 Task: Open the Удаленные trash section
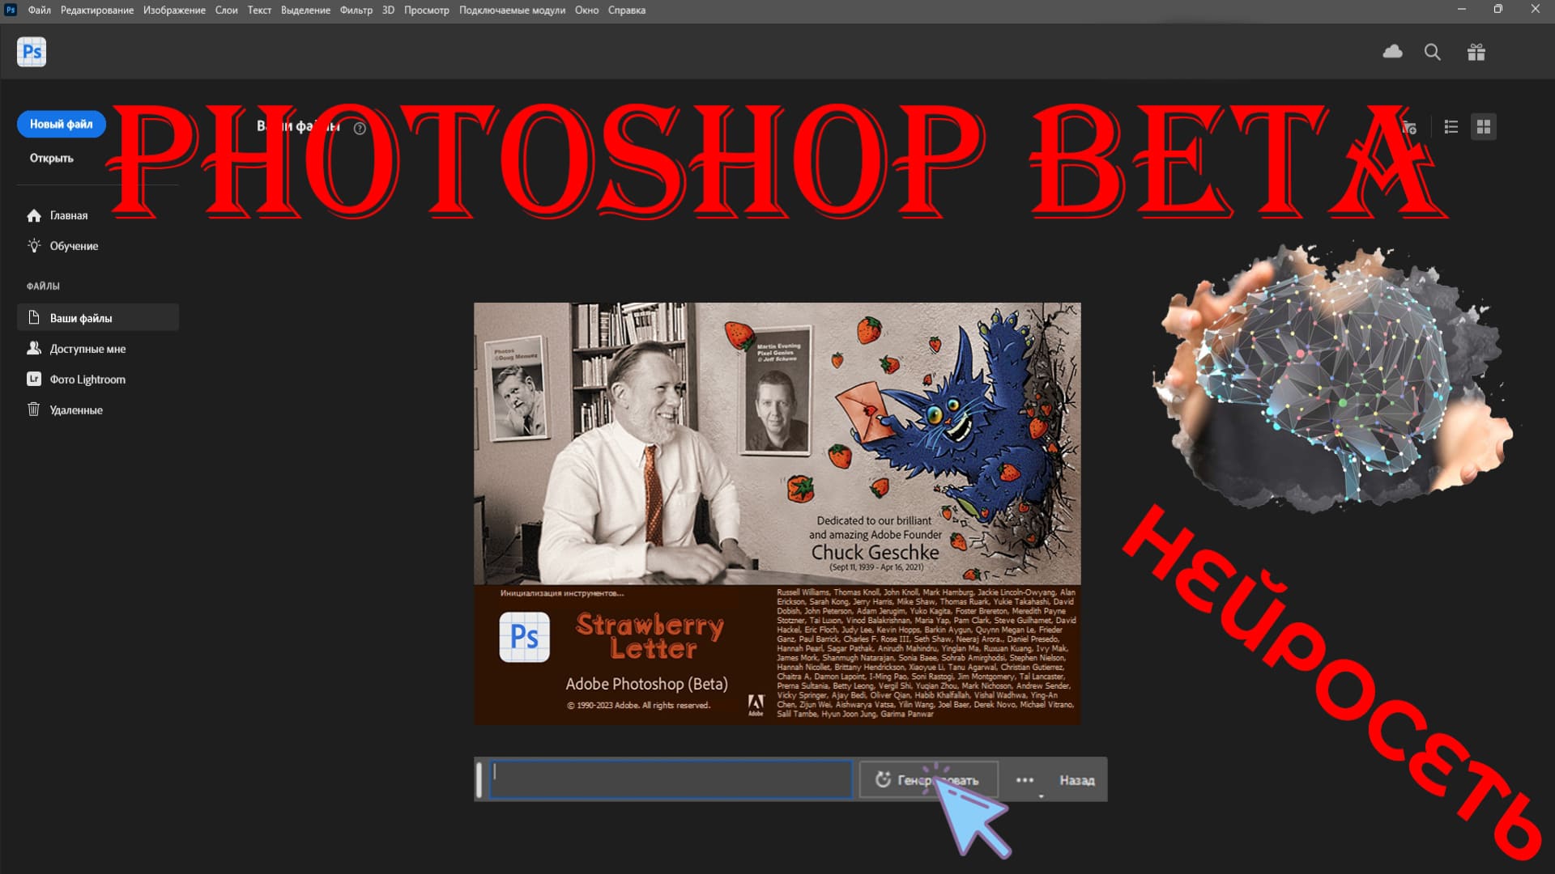[x=75, y=410]
